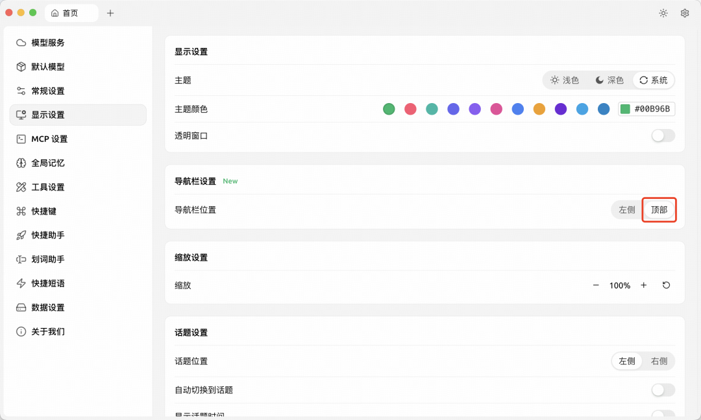This screenshot has height=420, width=701.
Task: Click the theme toggle sun icon top right
Action: coord(663,13)
